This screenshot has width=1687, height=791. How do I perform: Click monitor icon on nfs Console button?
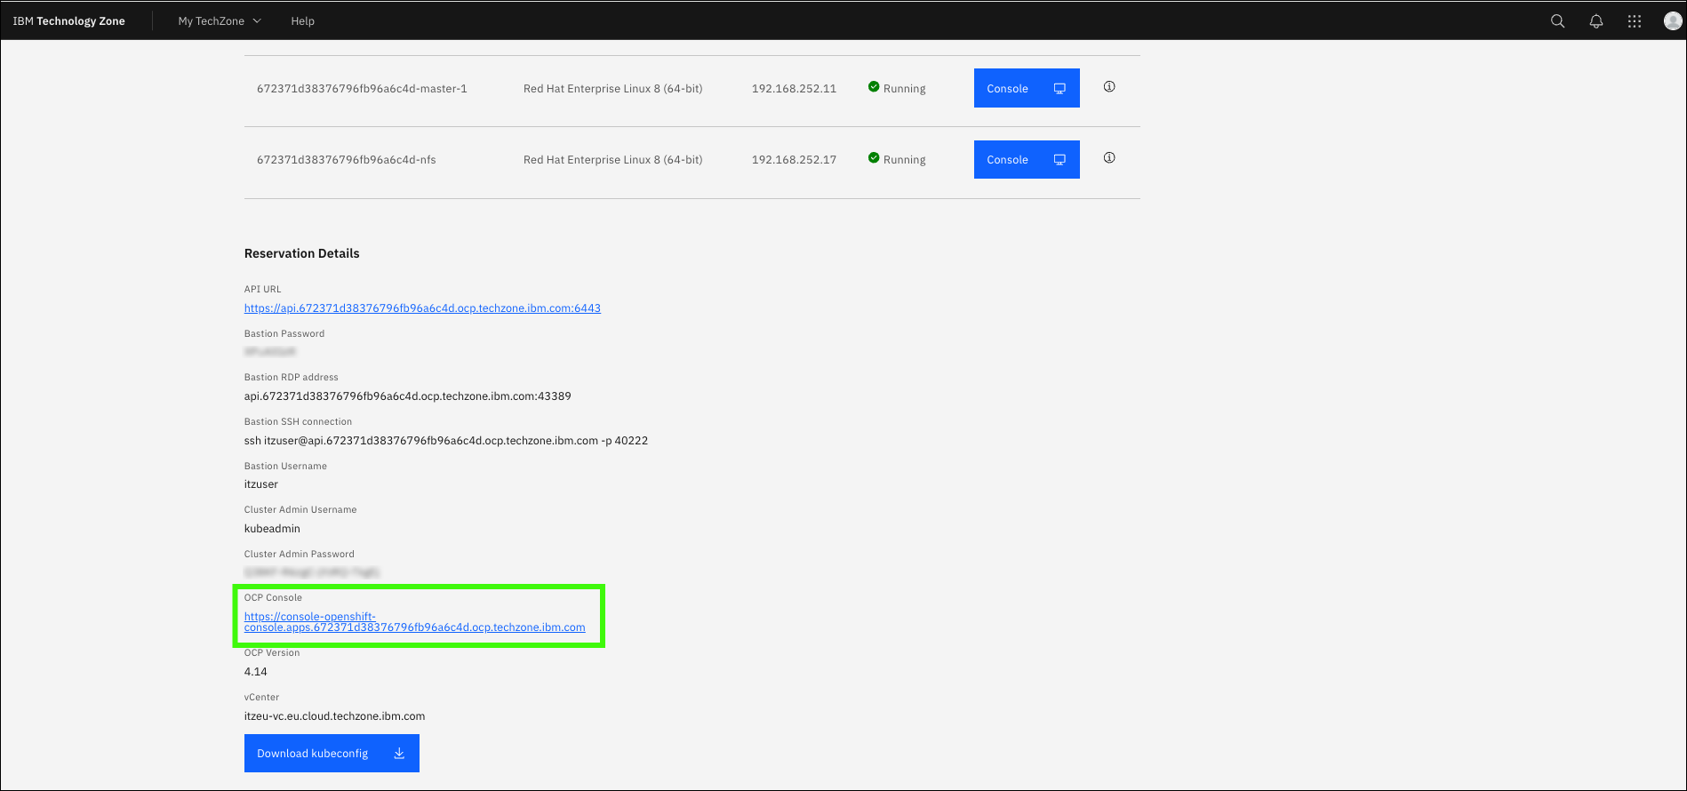1059,160
